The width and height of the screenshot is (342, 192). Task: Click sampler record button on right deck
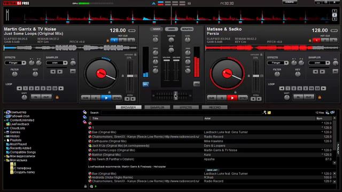pyautogui.click(x=336, y=71)
